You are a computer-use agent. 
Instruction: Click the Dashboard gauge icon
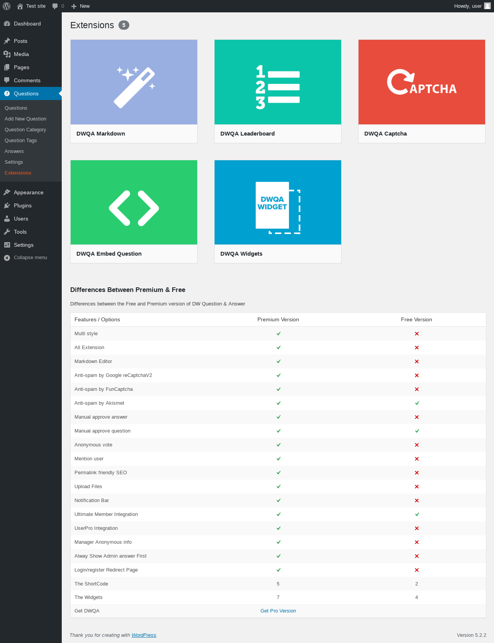(x=7, y=24)
